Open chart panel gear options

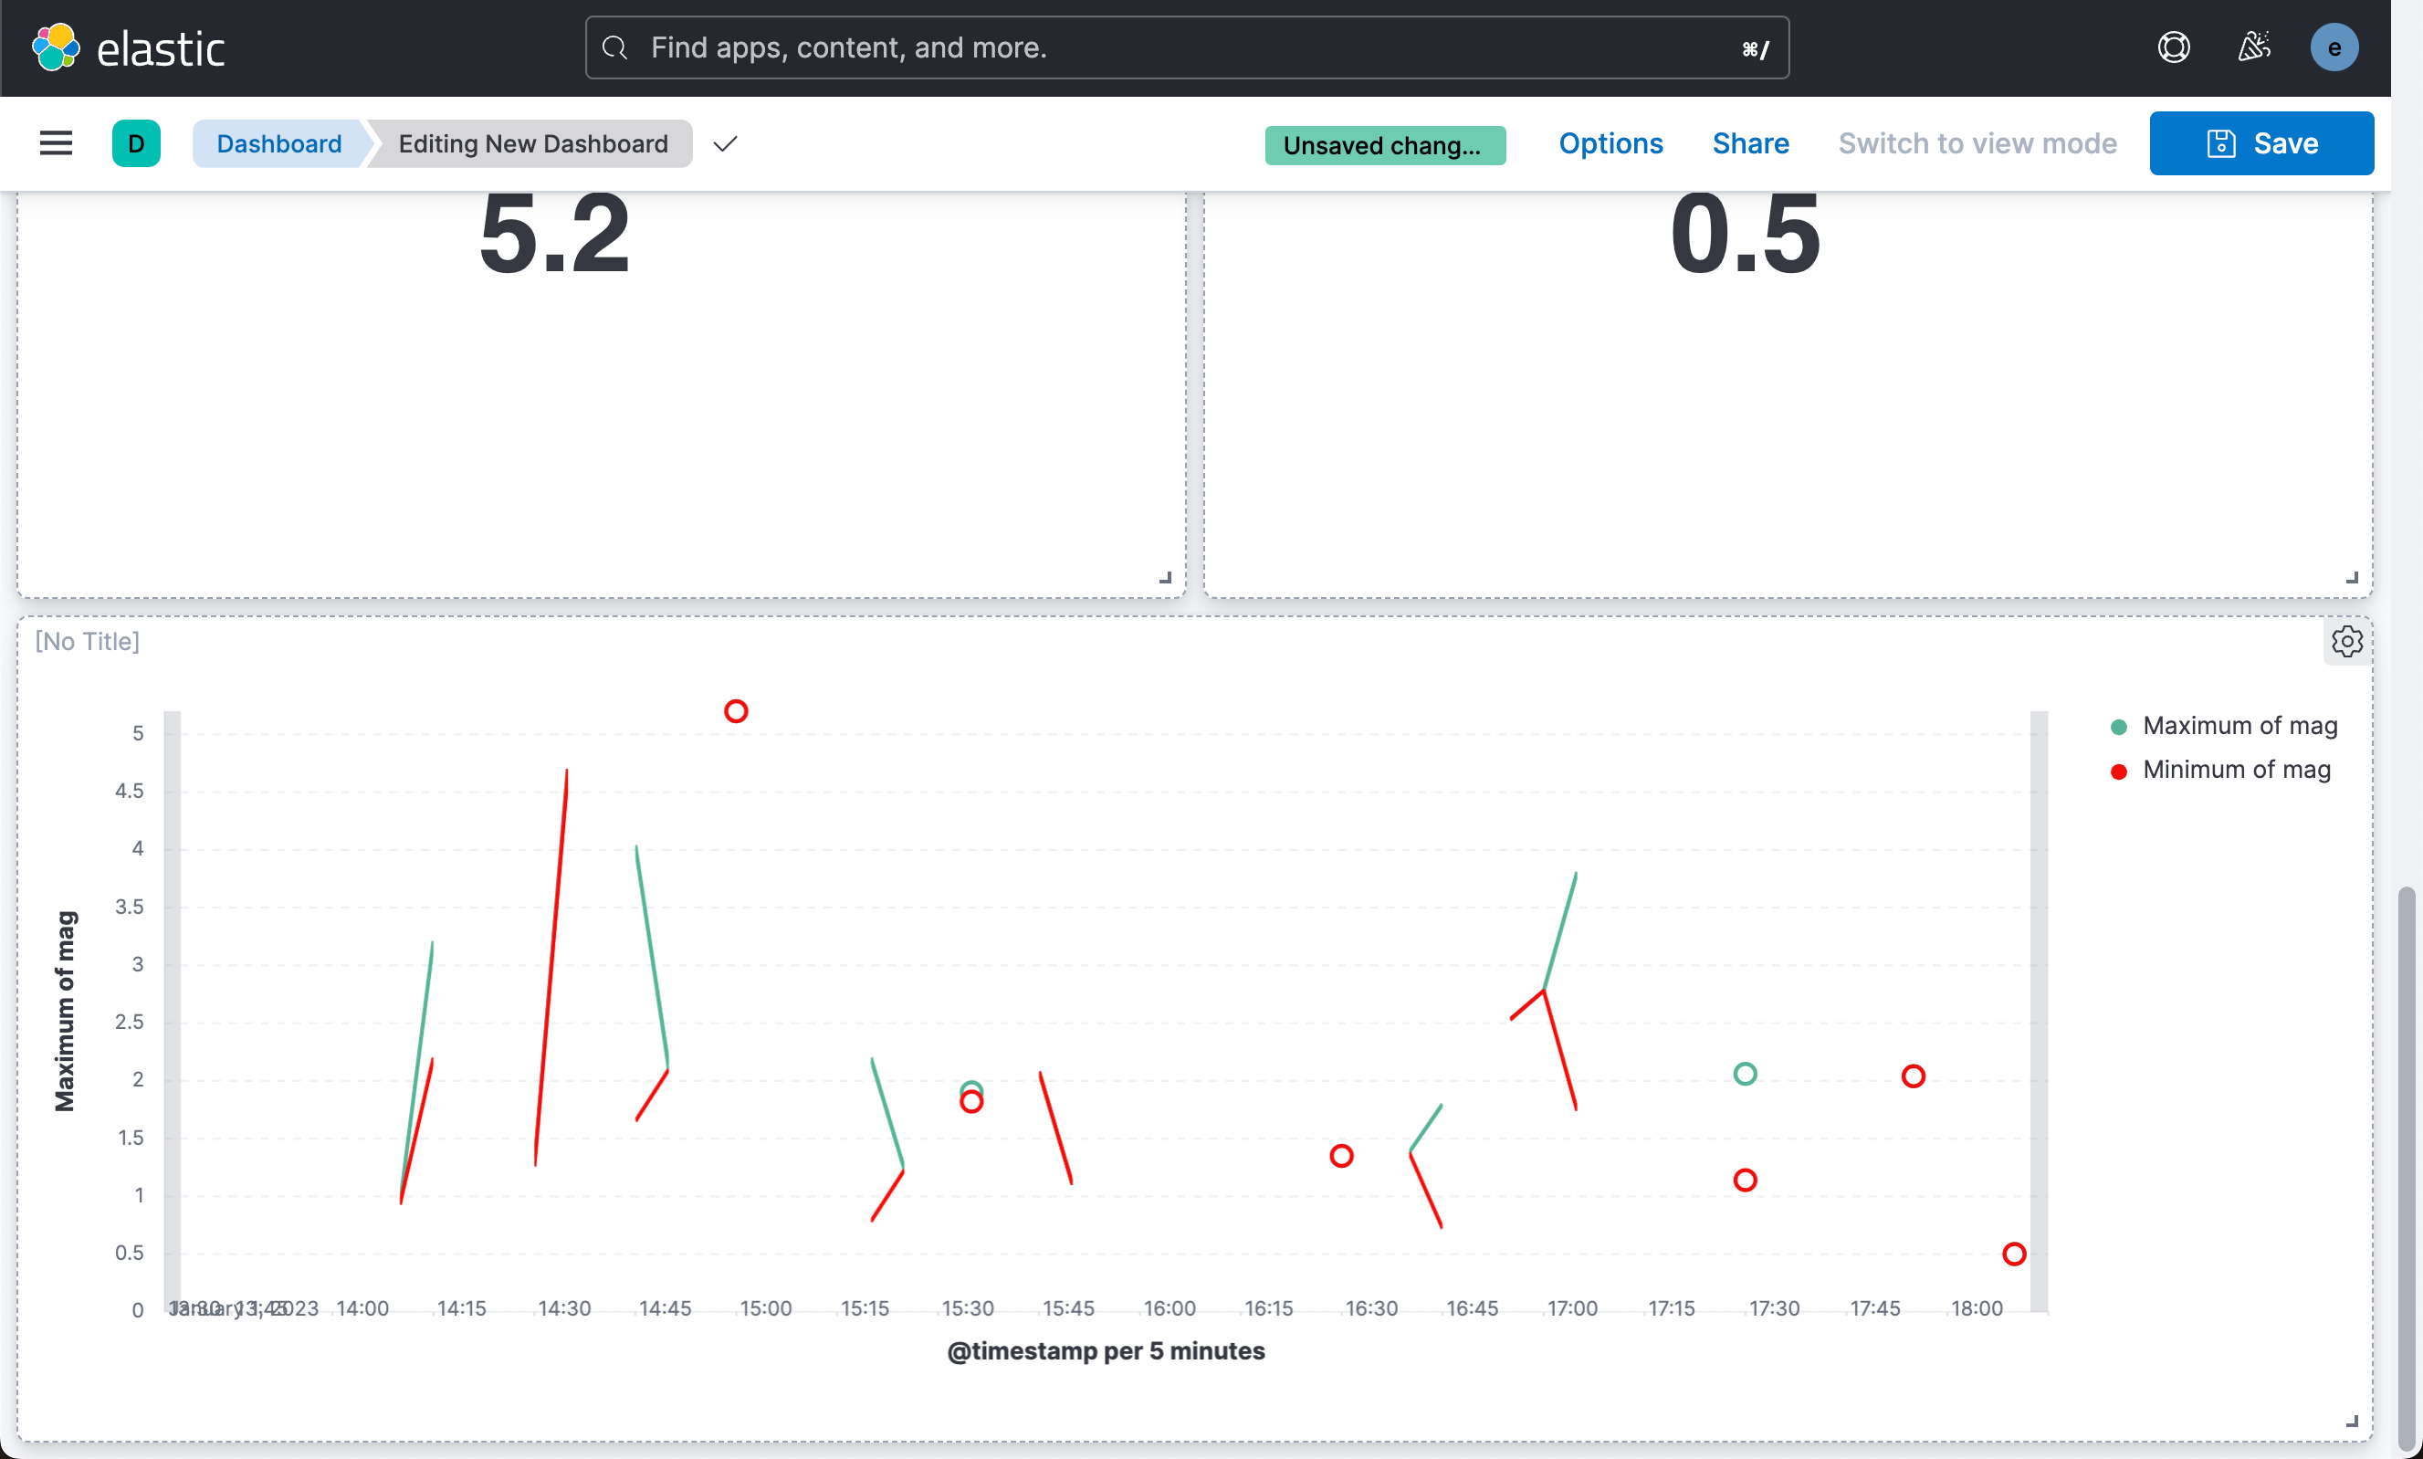pyautogui.click(x=2346, y=642)
